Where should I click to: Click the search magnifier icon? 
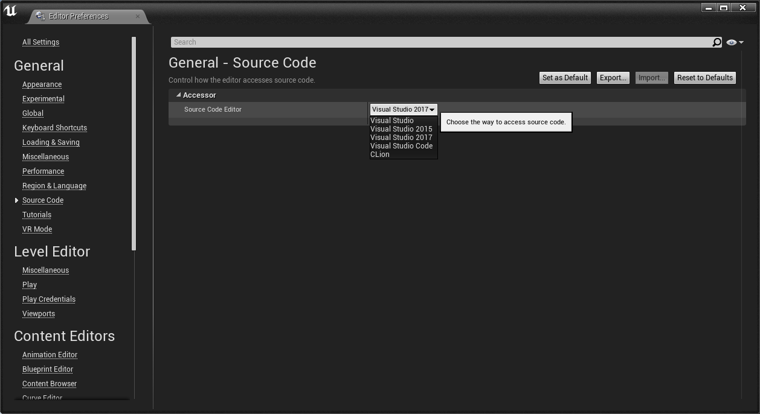pyautogui.click(x=717, y=42)
